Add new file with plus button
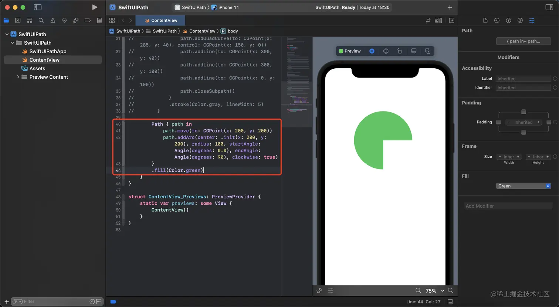The image size is (559, 307). [6, 301]
